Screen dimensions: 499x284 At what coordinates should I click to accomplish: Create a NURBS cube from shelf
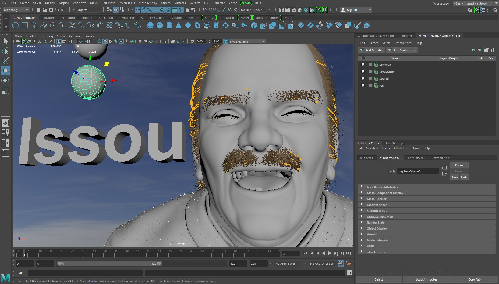(x=160, y=26)
